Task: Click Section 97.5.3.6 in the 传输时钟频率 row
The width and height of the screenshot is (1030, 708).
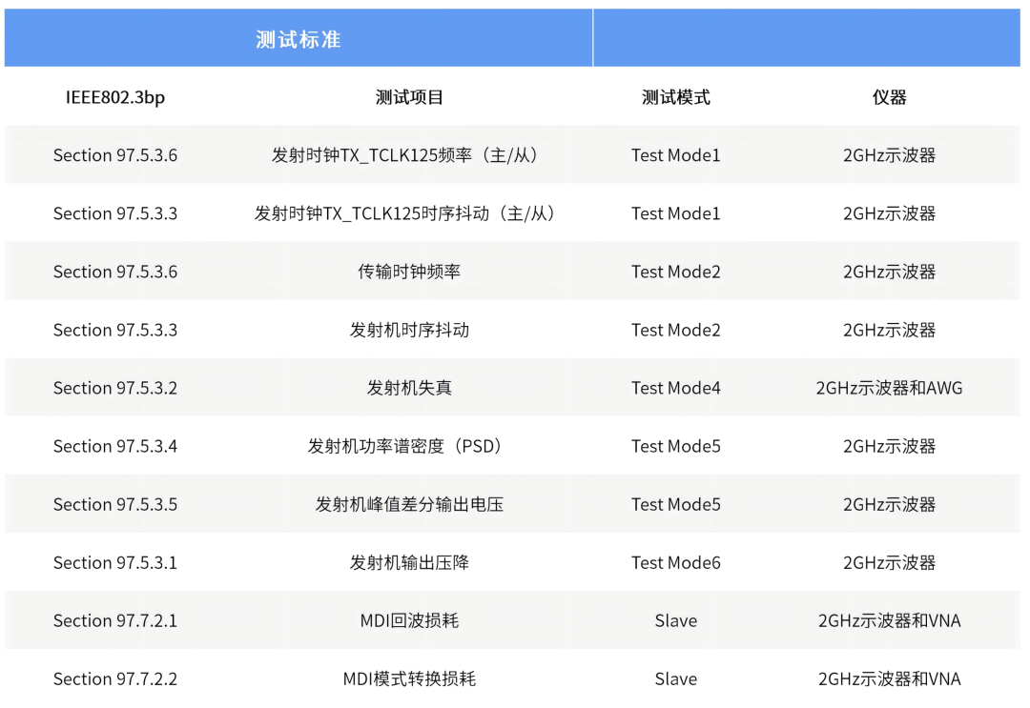Action: coord(115,271)
